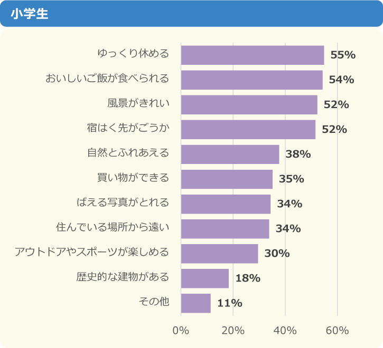Click the 18% value label

(x=248, y=278)
